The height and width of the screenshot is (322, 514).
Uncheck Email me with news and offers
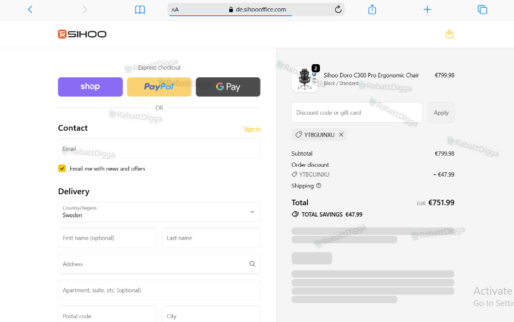click(62, 168)
